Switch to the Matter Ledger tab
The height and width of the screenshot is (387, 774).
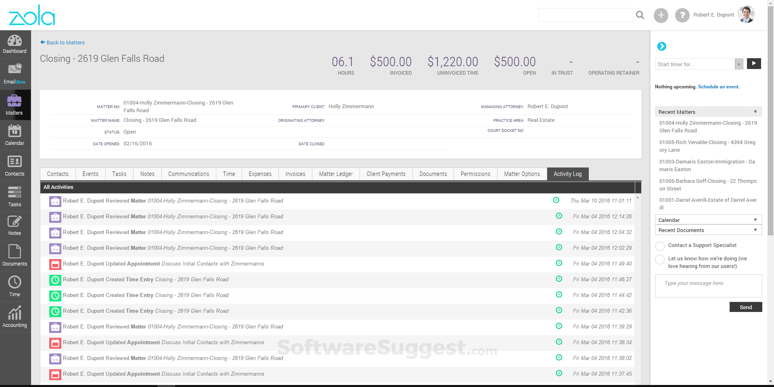[335, 174]
